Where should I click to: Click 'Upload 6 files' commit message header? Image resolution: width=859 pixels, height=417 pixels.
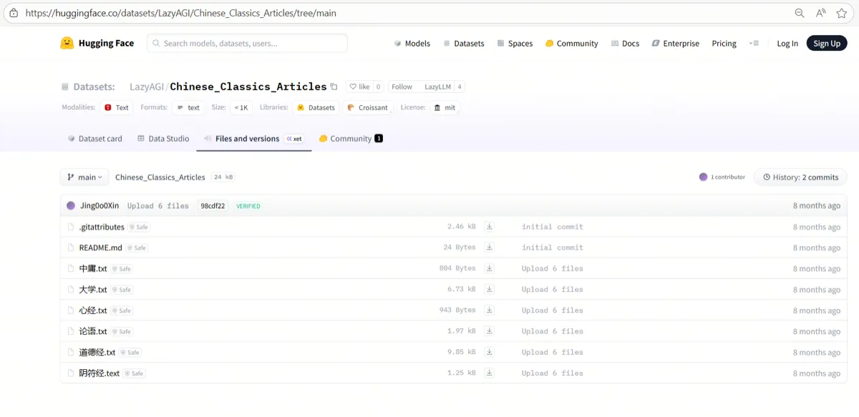tap(158, 206)
